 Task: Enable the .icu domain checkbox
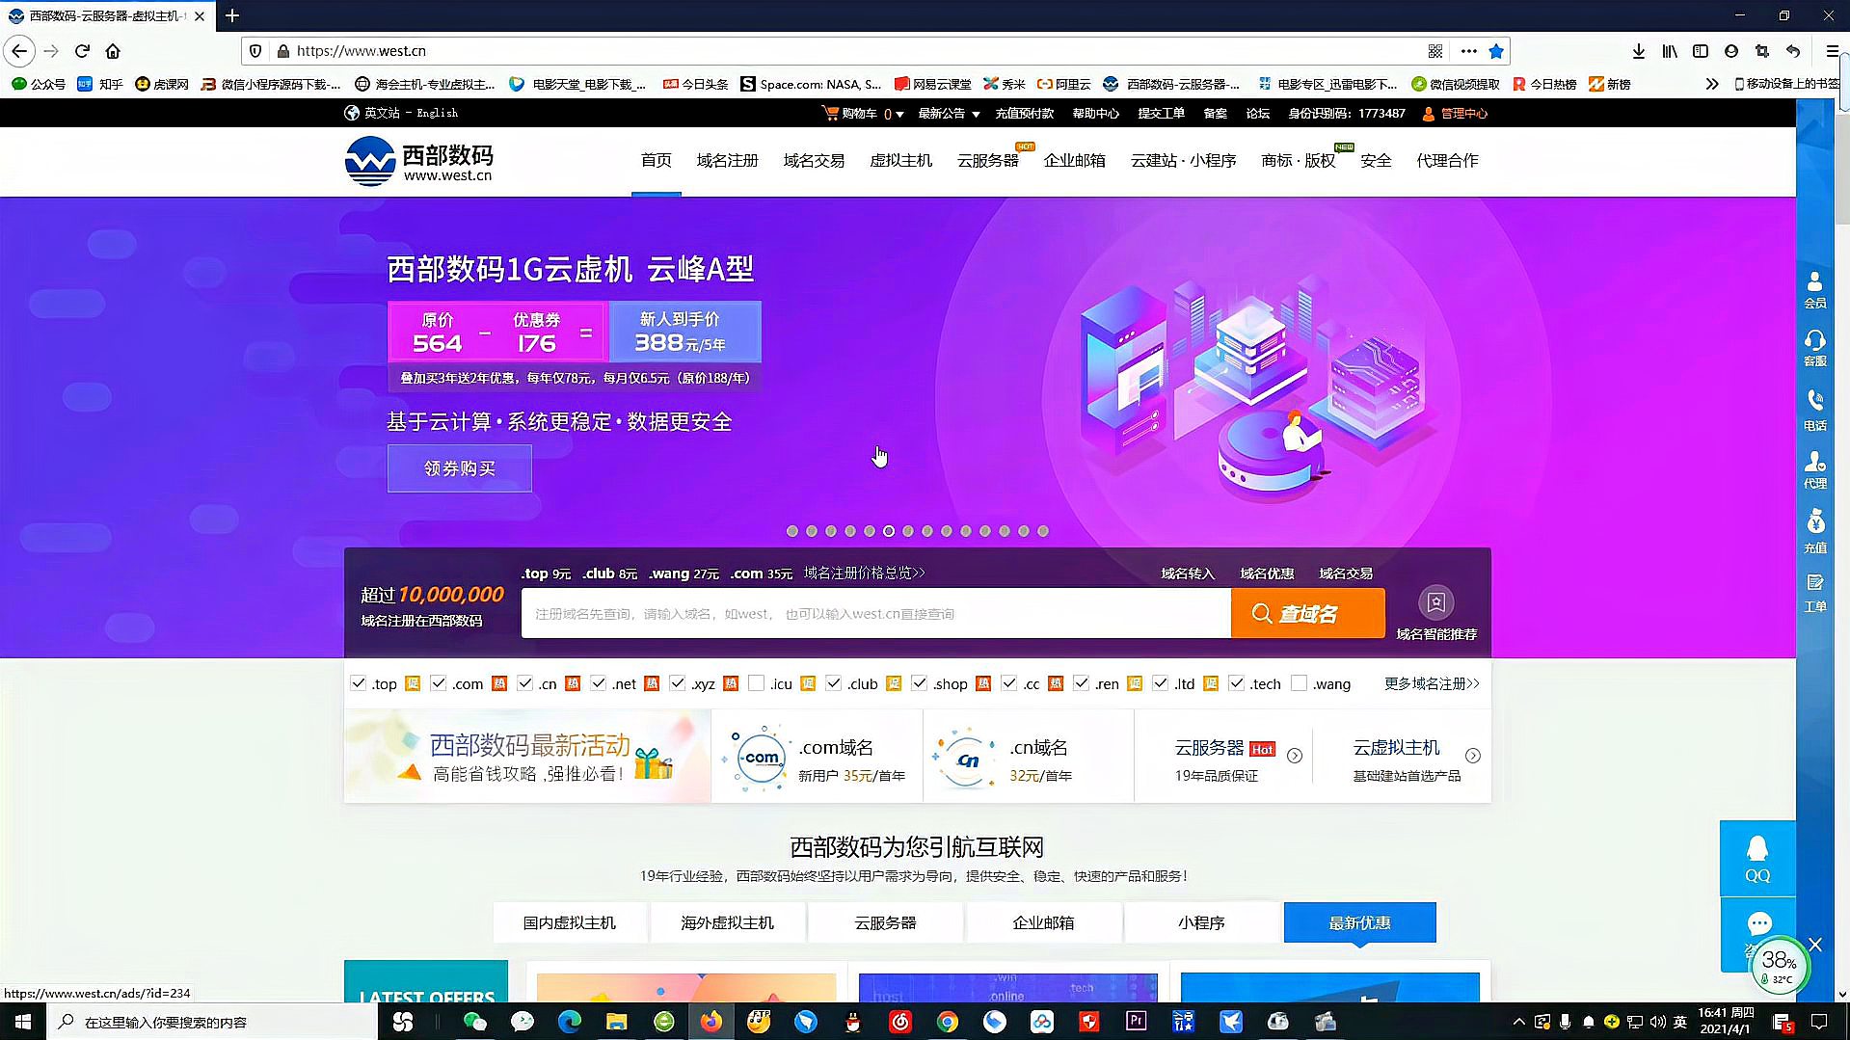pyautogui.click(x=756, y=683)
